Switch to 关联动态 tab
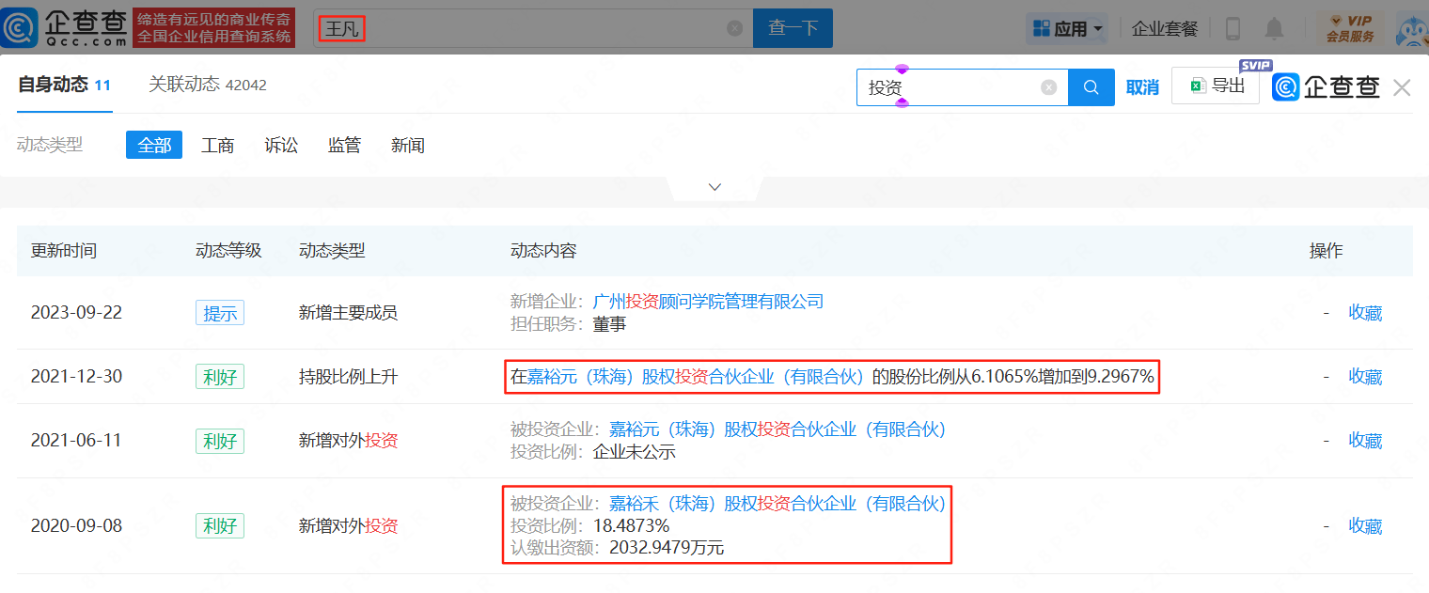This screenshot has width=1429, height=593. 207,85
